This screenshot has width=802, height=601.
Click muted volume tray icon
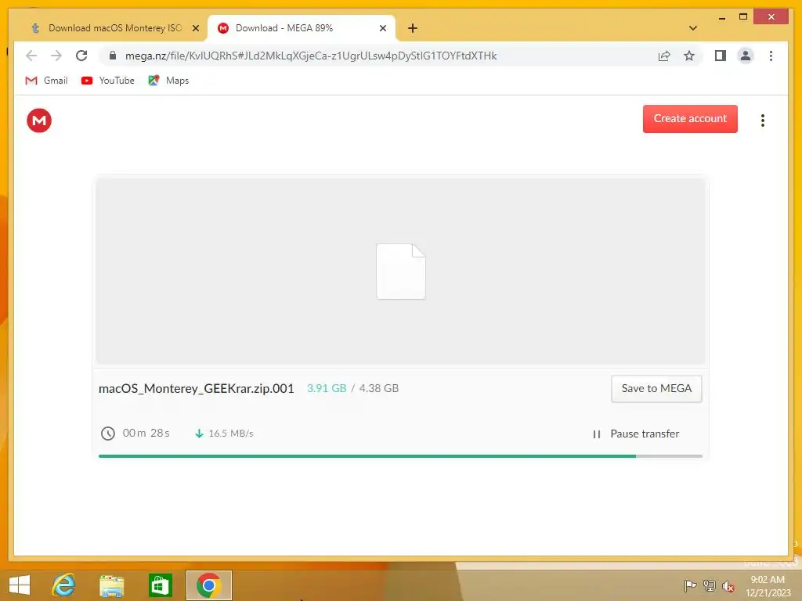[x=728, y=585]
